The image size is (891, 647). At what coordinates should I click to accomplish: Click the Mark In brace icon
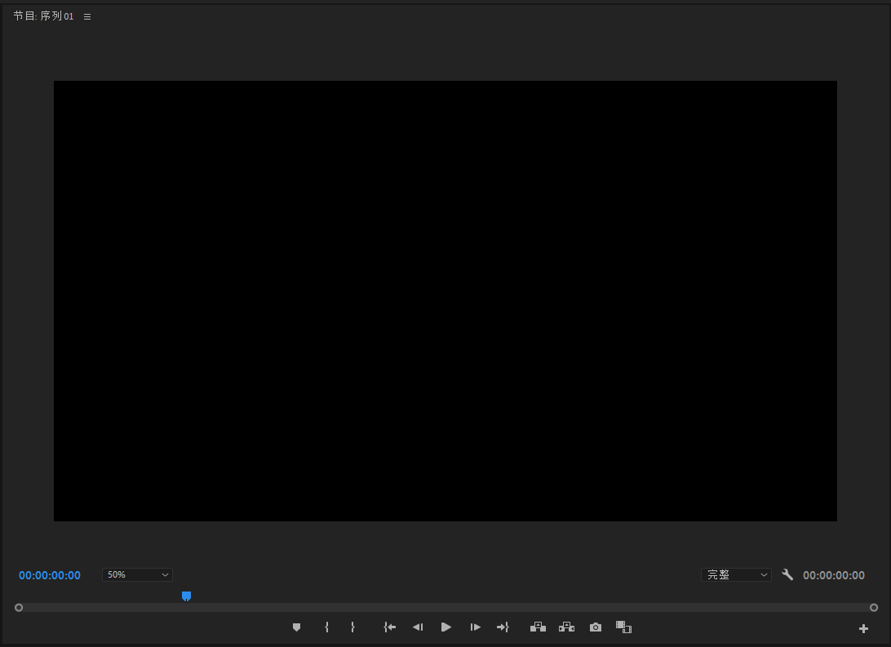coord(326,627)
